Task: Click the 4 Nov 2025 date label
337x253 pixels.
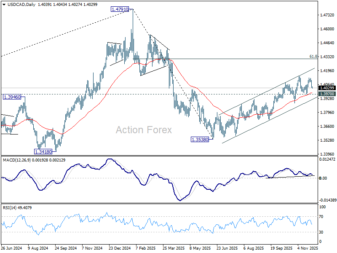Action: tap(308, 248)
